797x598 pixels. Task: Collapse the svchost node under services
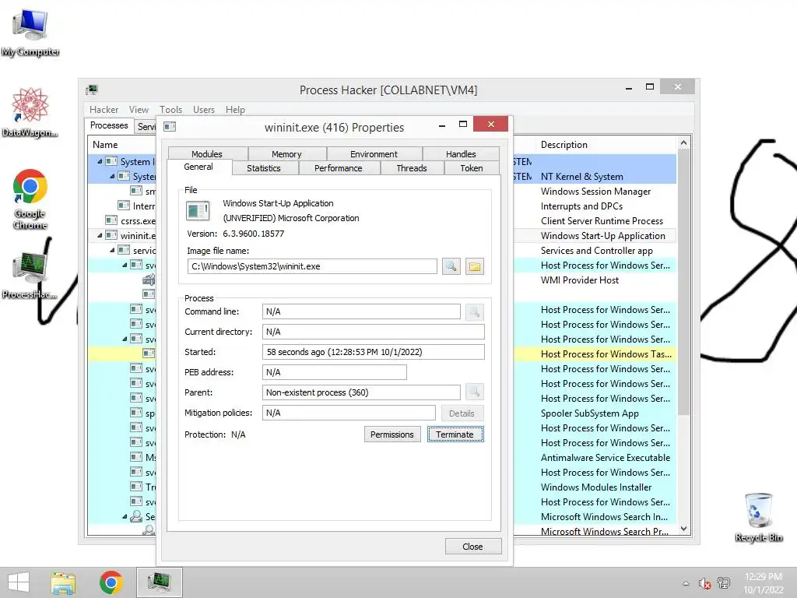pyautogui.click(x=125, y=265)
